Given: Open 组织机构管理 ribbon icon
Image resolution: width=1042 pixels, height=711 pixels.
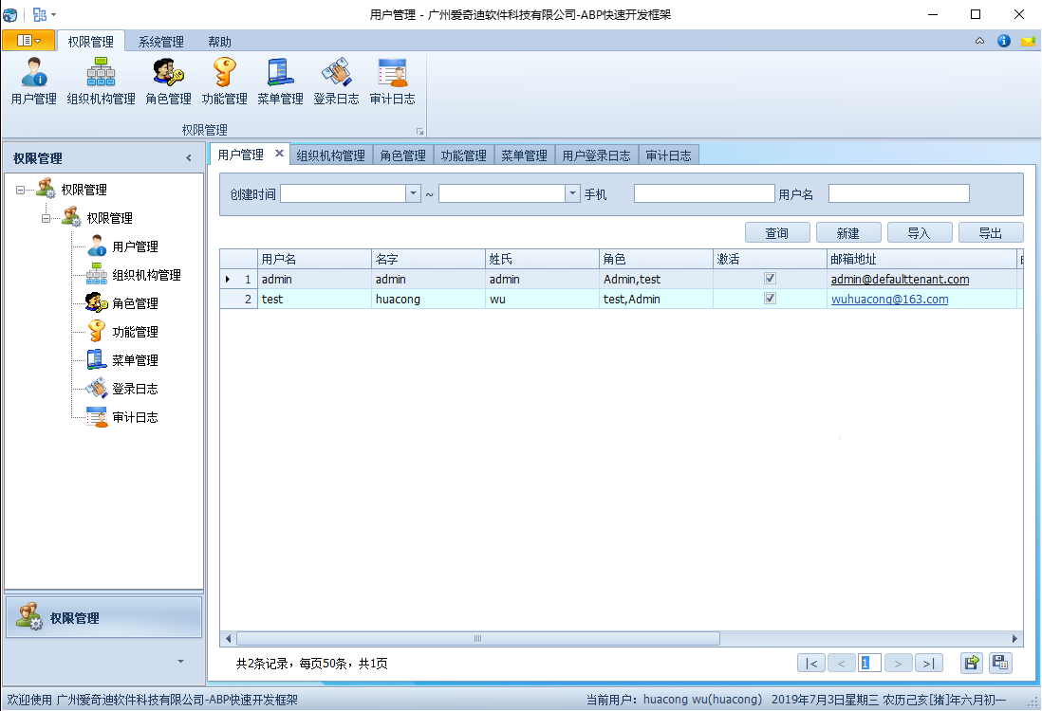Looking at the screenshot, I should point(101,82).
